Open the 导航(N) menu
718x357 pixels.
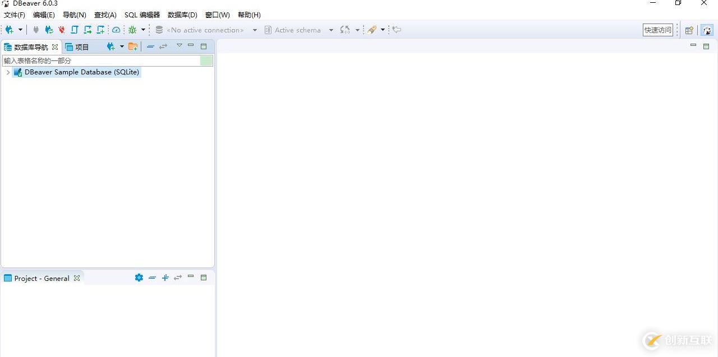coord(75,15)
